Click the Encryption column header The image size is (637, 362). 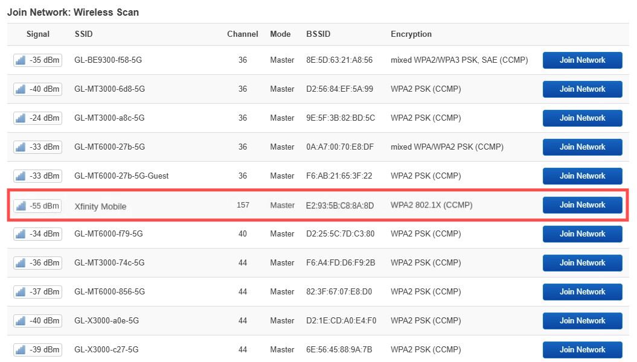411,34
